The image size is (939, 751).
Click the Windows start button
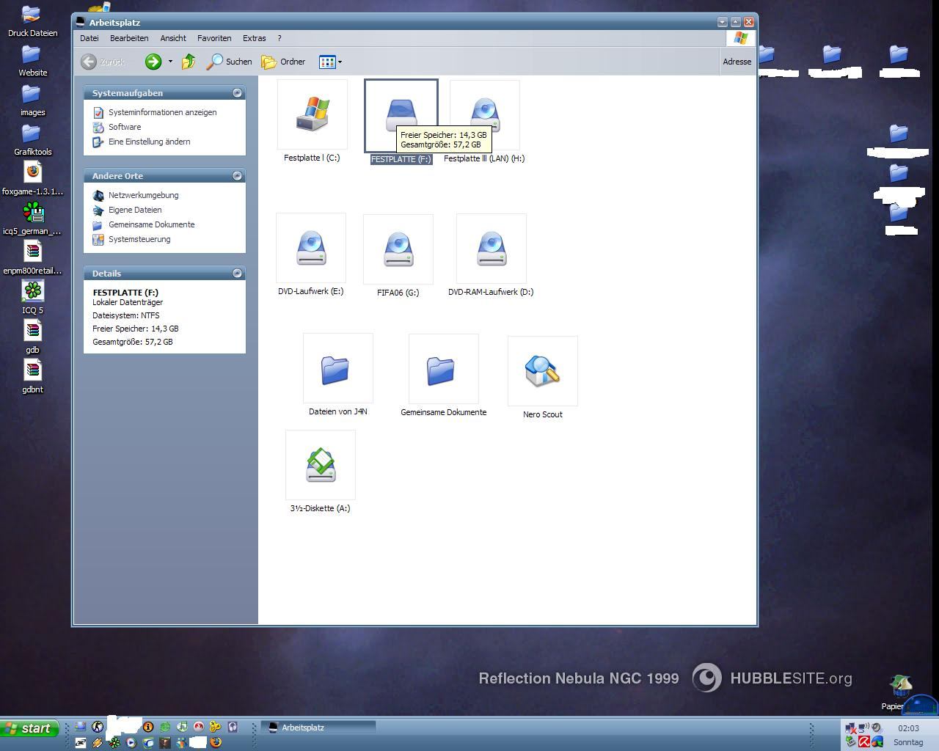[29, 728]
